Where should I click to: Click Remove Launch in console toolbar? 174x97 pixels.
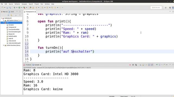click(133, 65)
